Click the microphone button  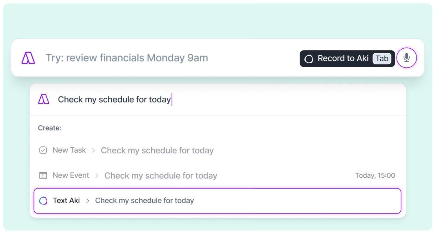406,58
